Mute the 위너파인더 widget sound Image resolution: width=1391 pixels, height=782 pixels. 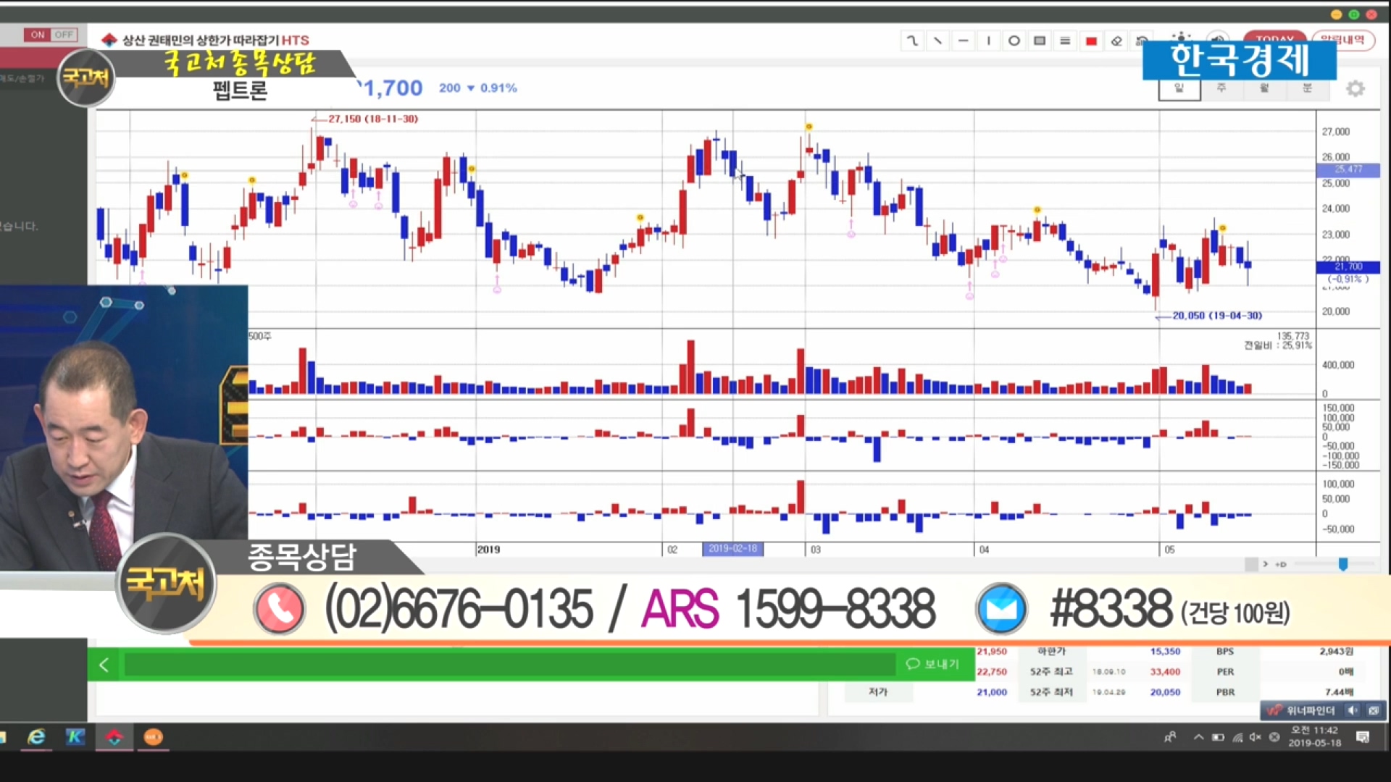point(1353,710)
